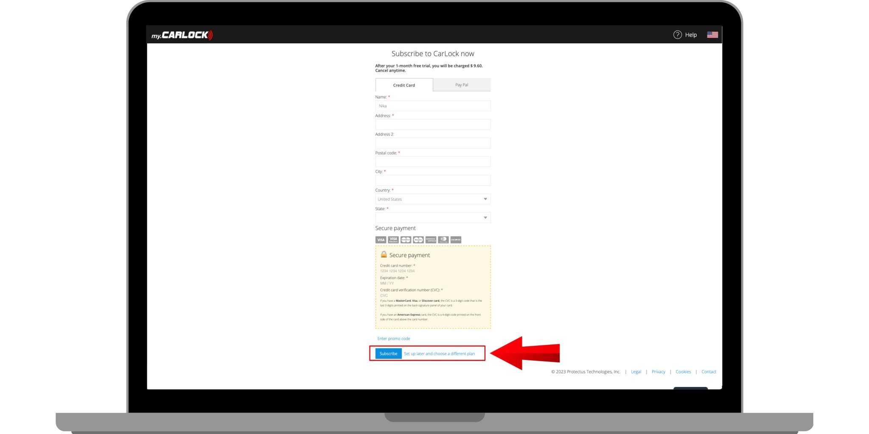The image size is (869, 434).
Task: Switch to the Pay Pal tab
Action: 461,85
